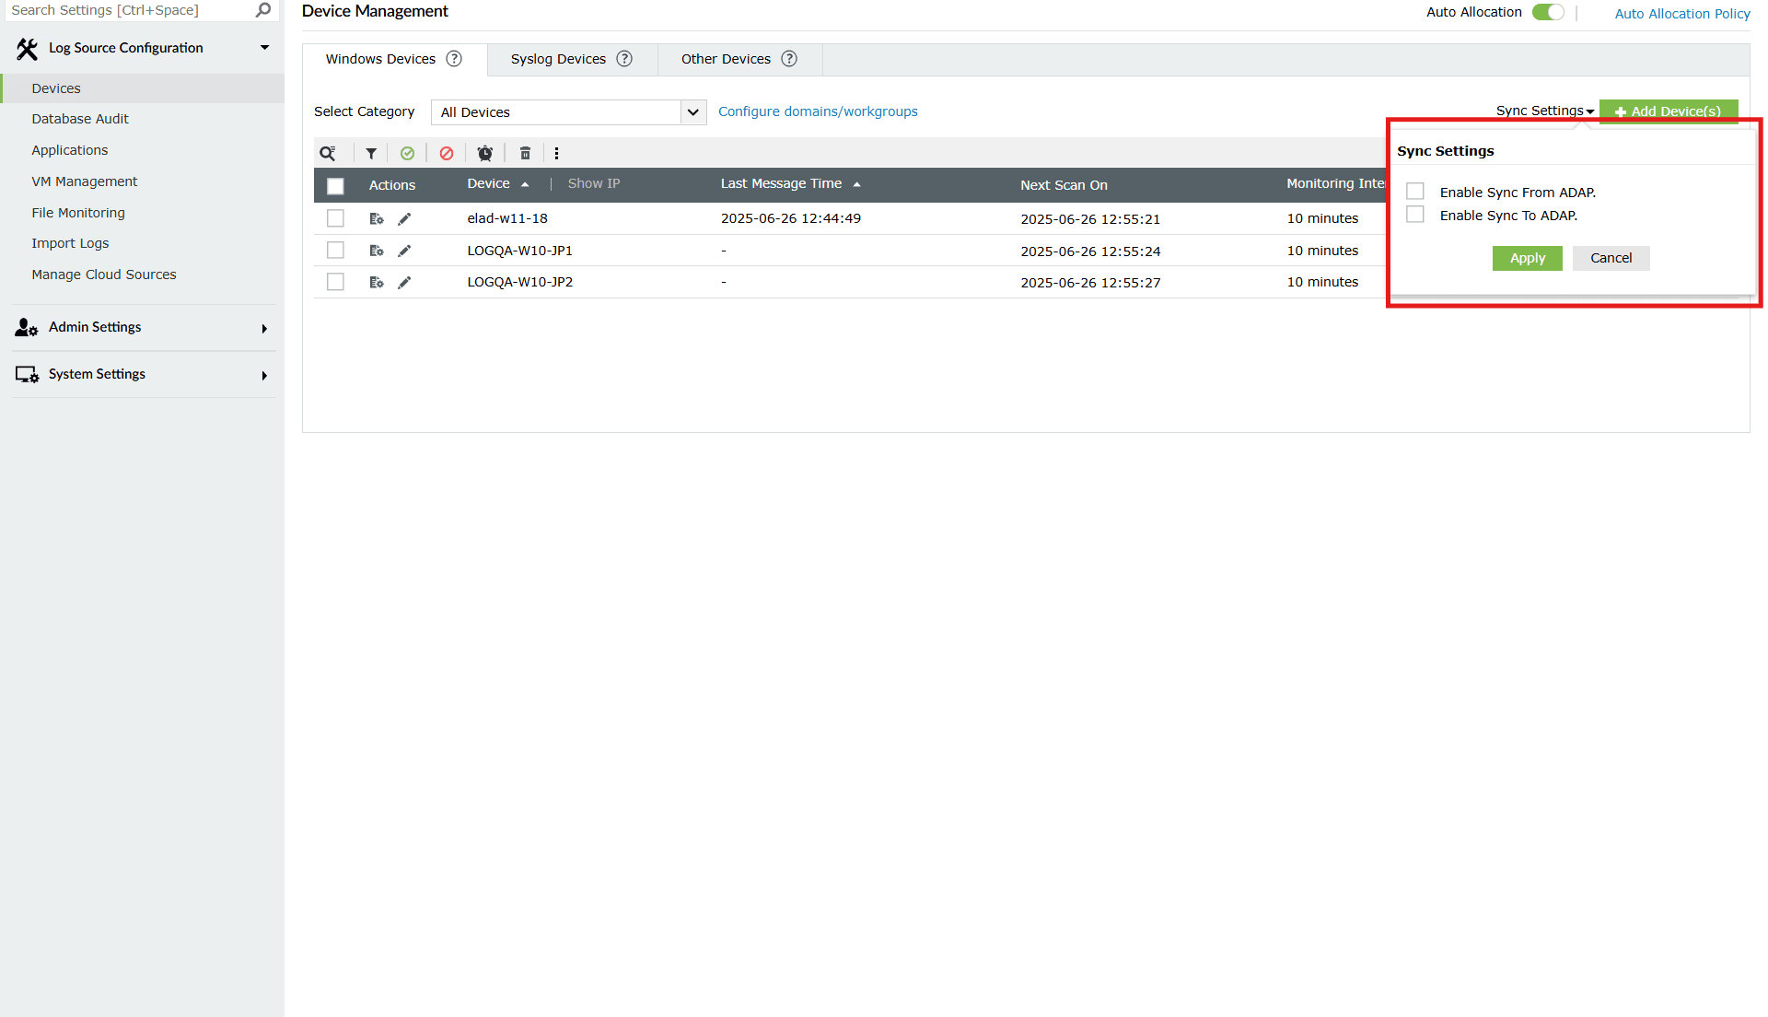Click the device search icon in toolbar
Viewport: 1768px width, 1017px height.
pos(327,153)
